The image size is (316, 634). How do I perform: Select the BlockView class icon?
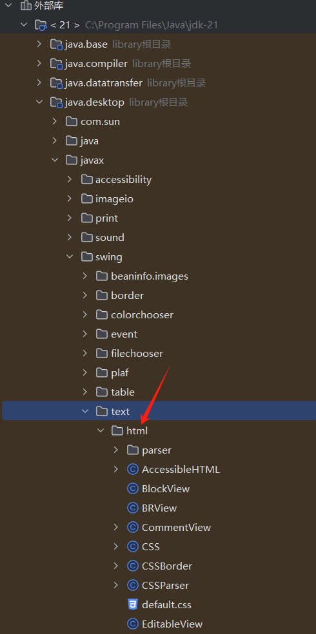[133, 488]
